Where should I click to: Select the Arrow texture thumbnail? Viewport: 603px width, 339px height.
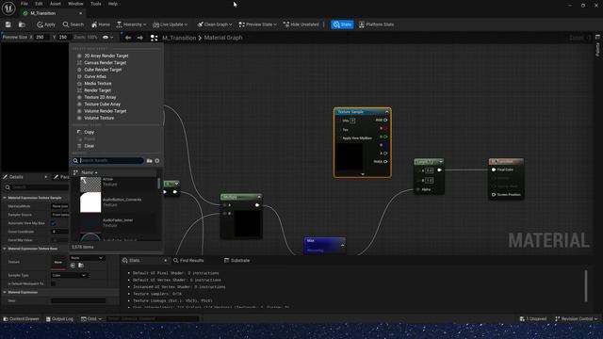[90, 185]
